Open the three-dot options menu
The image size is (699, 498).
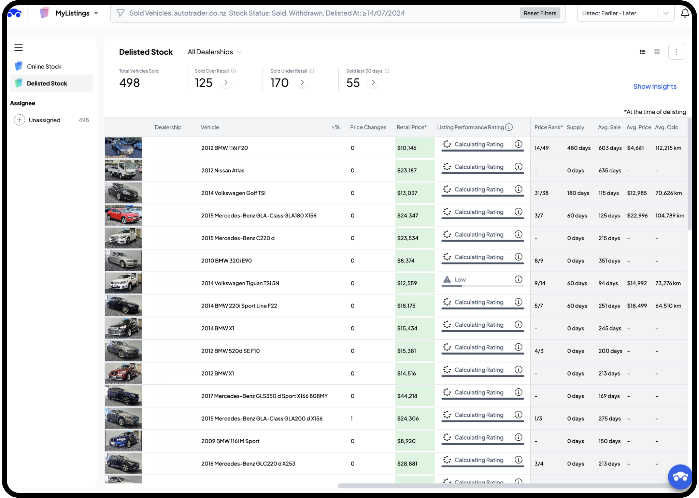coord(676,52)
